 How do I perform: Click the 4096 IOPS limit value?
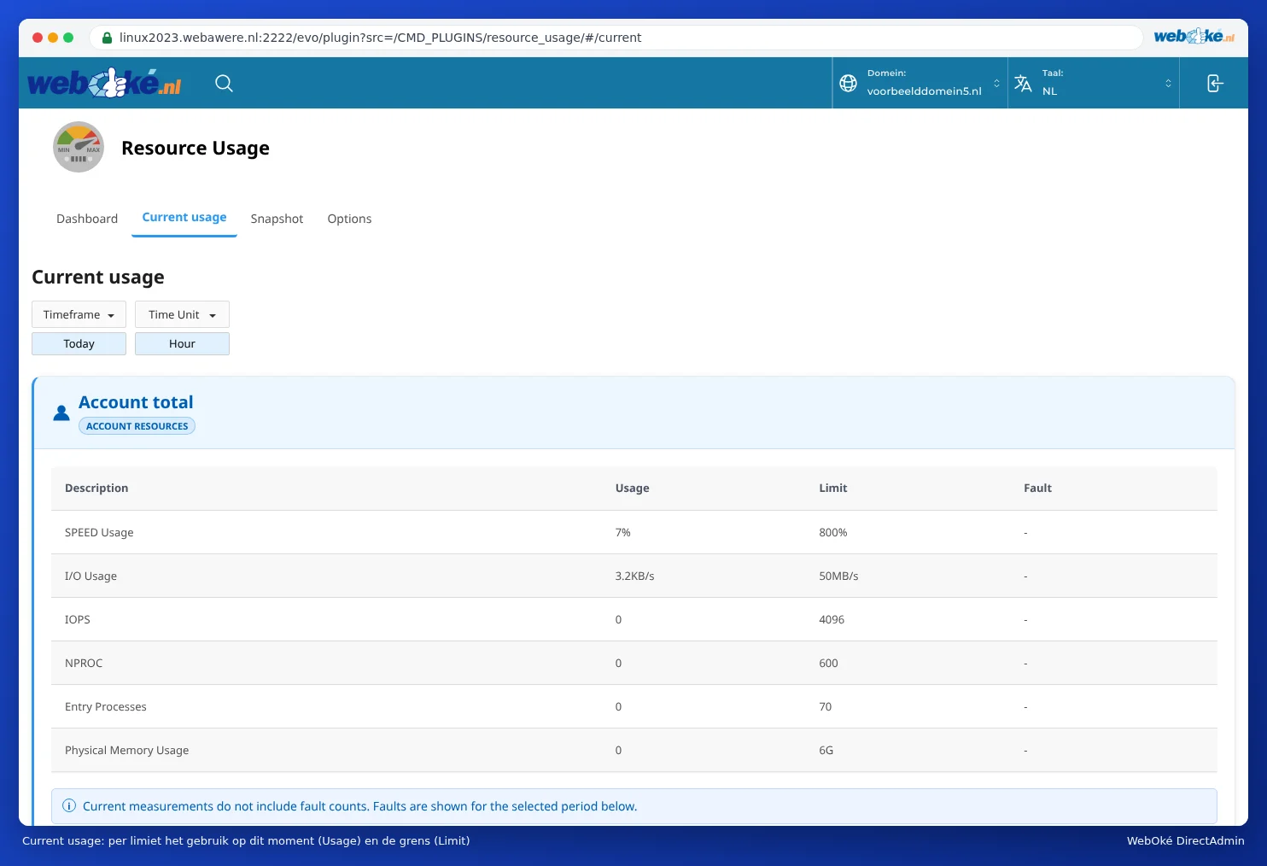pyautogui.click(x=832, y=619)
